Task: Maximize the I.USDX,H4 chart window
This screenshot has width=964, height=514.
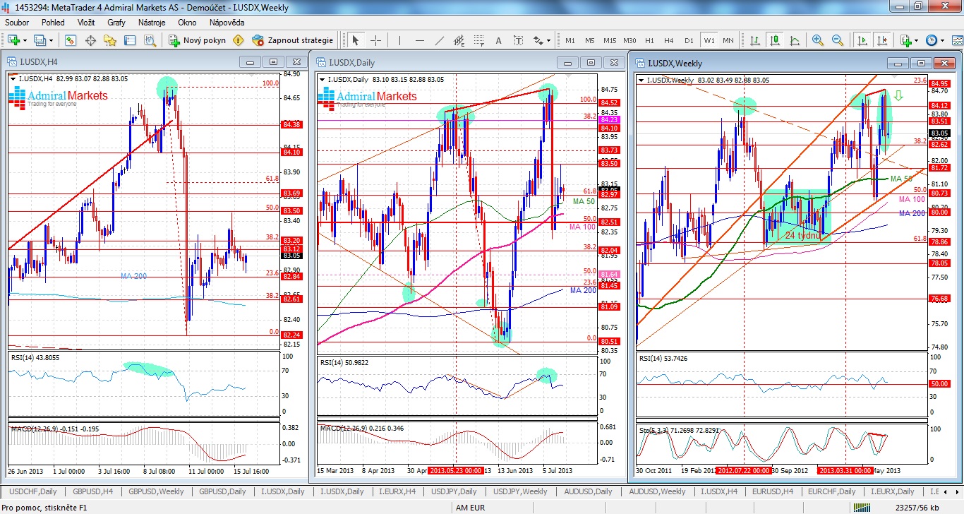Action: click(x=274, y=61)
